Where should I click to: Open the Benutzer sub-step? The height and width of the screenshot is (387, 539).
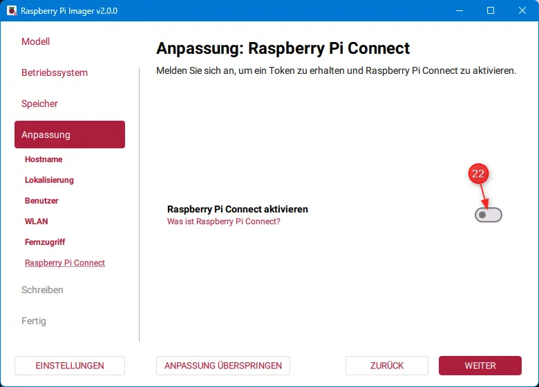tap(41, 201)
